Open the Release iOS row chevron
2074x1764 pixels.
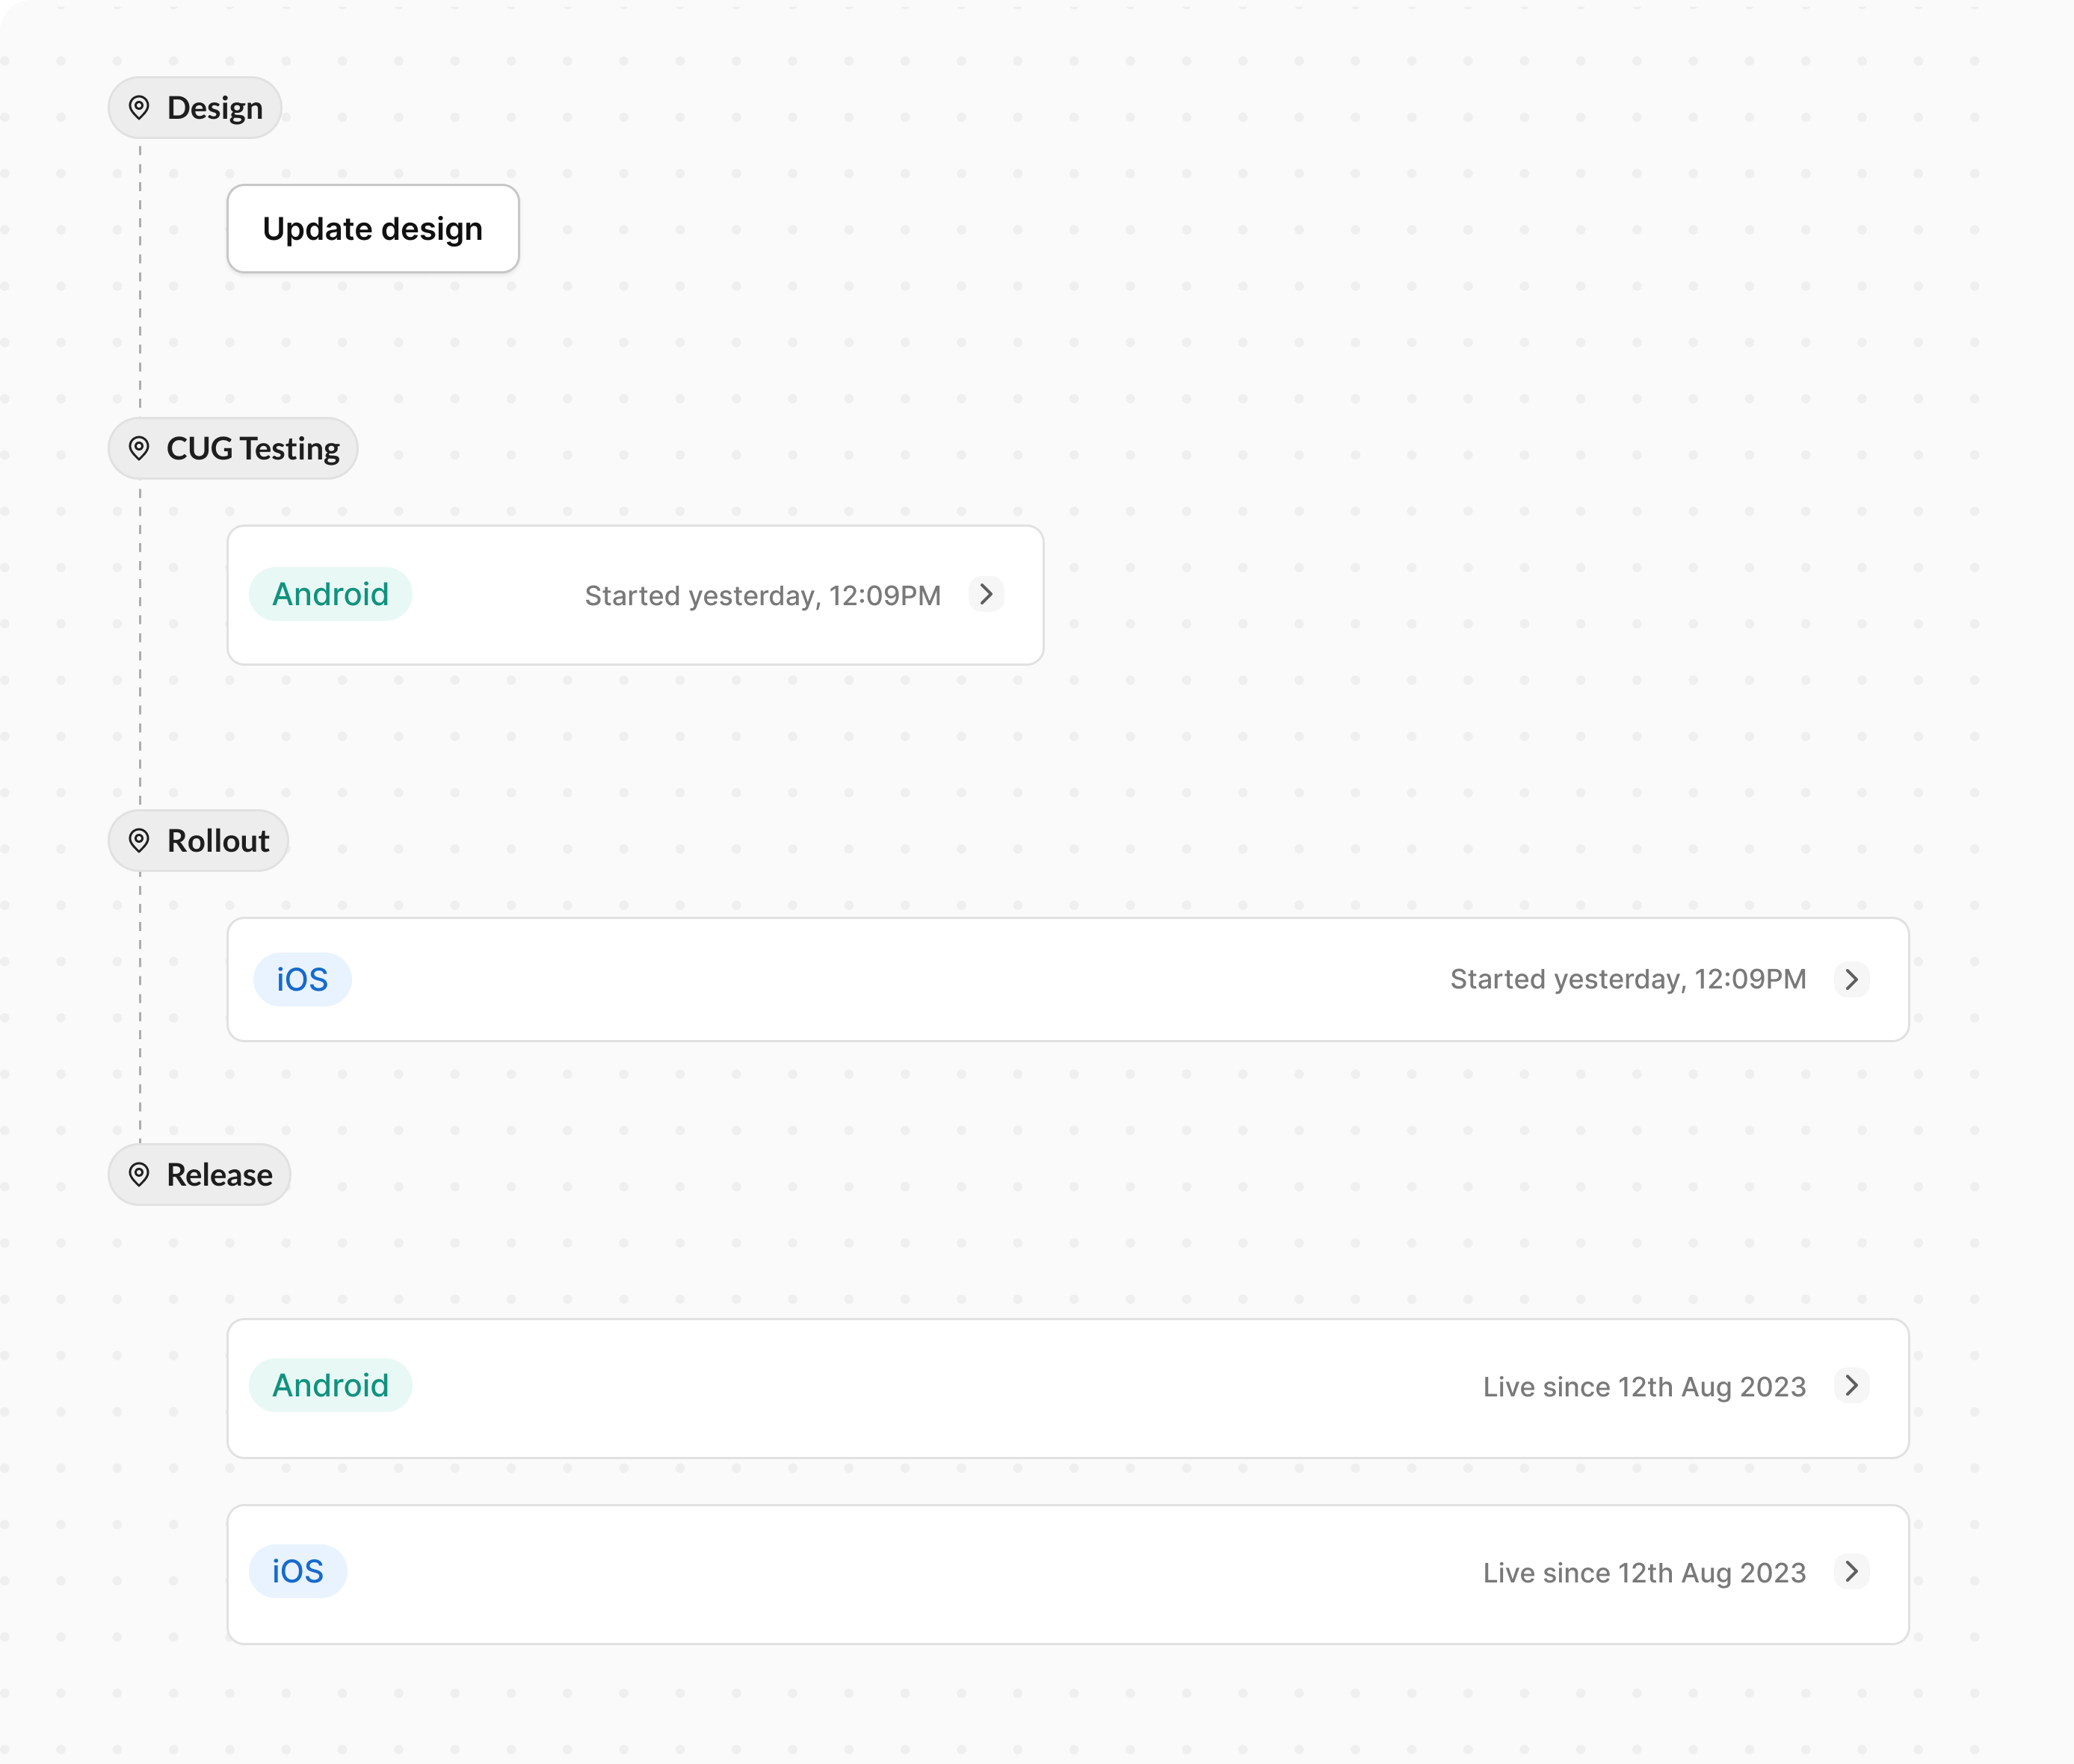1852,1572
